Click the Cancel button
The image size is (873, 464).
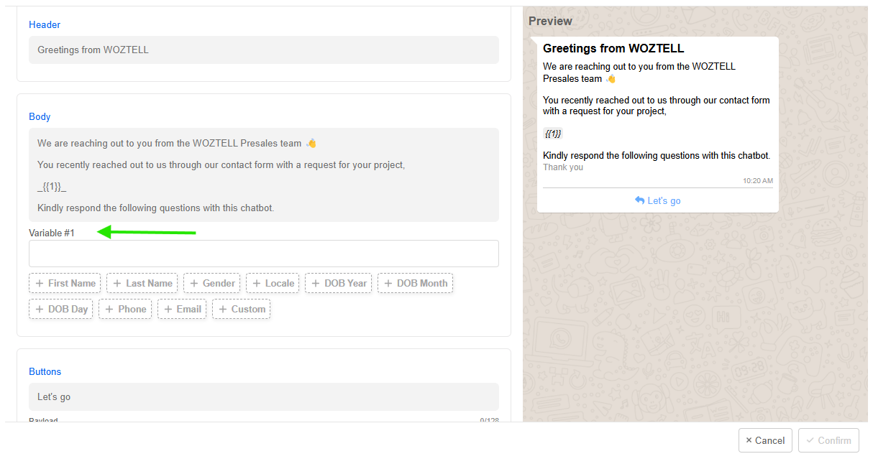765,440
